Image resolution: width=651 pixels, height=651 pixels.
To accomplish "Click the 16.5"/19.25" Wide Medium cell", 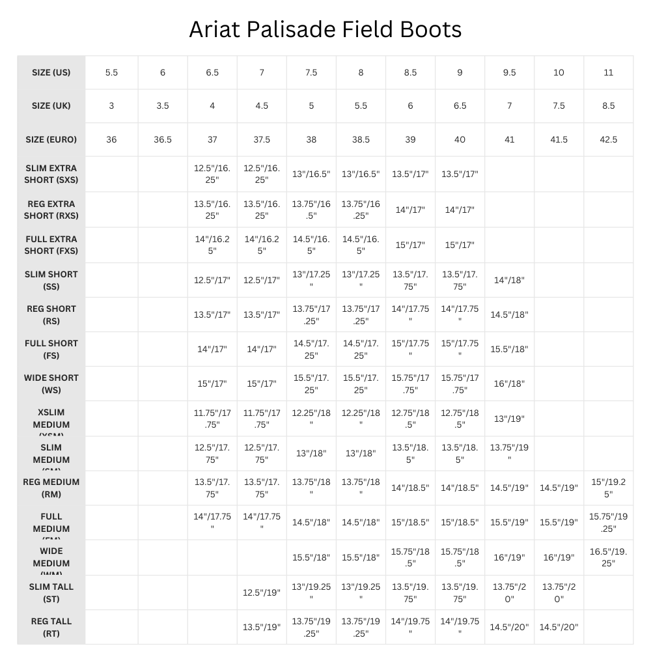I will tap(608, 557).
